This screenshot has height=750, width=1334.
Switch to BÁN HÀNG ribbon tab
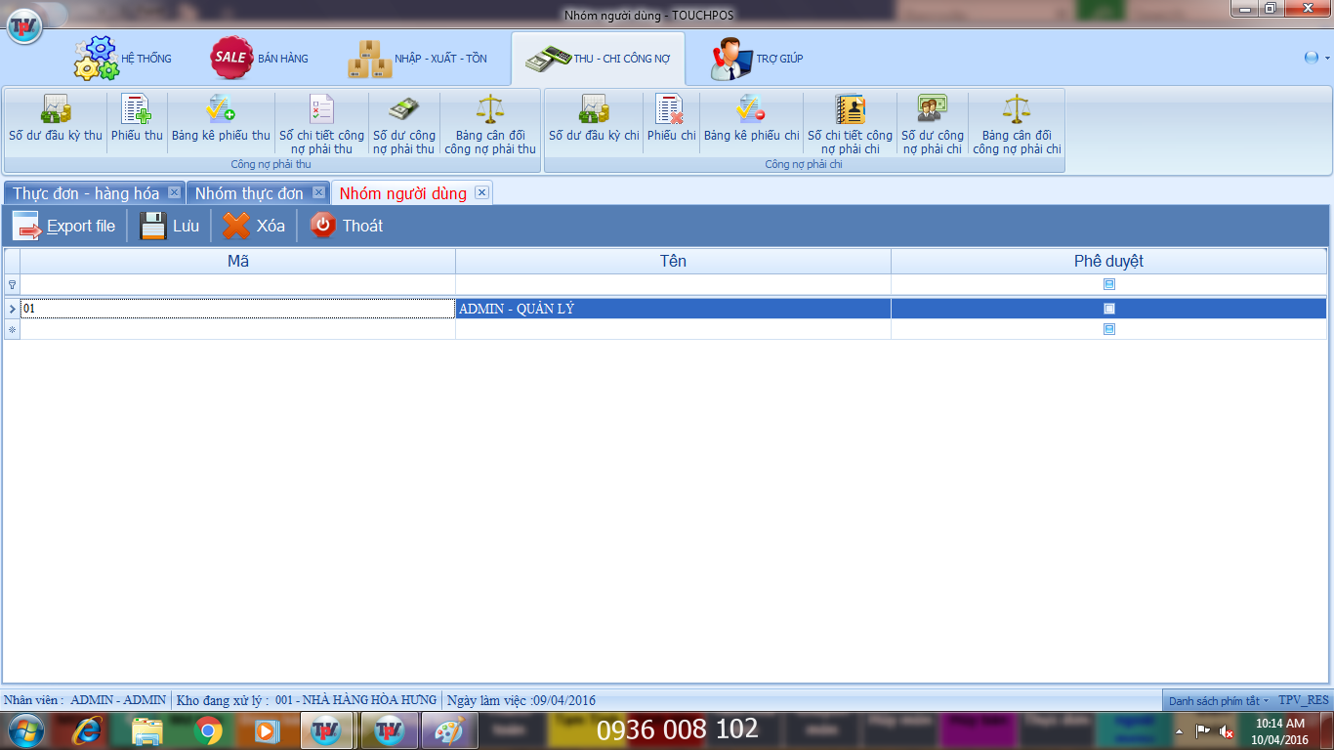pyautogui.click(x=260, y=59)
